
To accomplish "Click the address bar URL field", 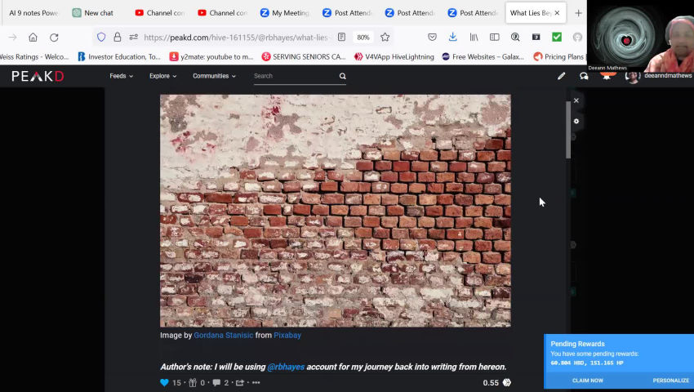I will 236,38.
